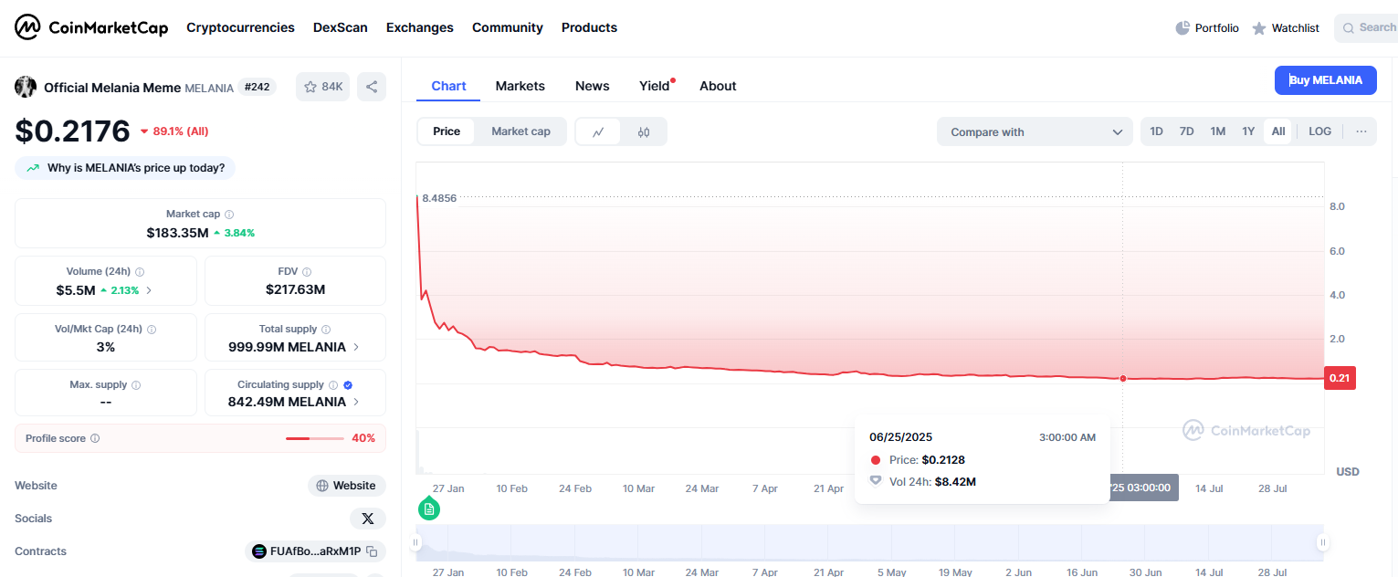Toggle chart to Market cap view

pyautogui.click(x=520, y=131)
